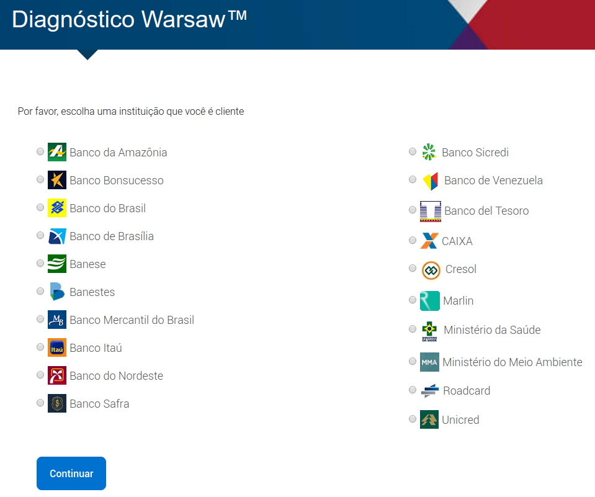This screenshot has height=497, width=595.
Task: Choose the Banco de Venezuela radio option
Action: (x=413, y=179)
